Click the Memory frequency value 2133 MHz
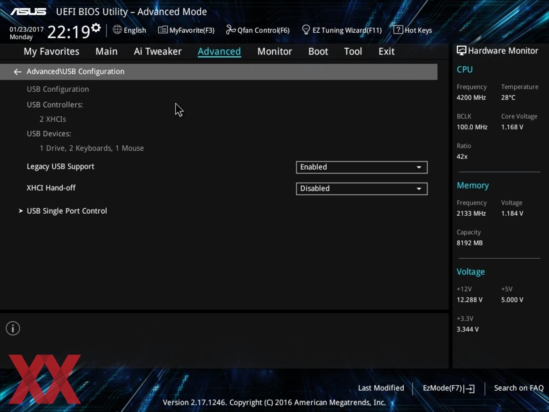549x412 pixels. [x=471, y=213]
